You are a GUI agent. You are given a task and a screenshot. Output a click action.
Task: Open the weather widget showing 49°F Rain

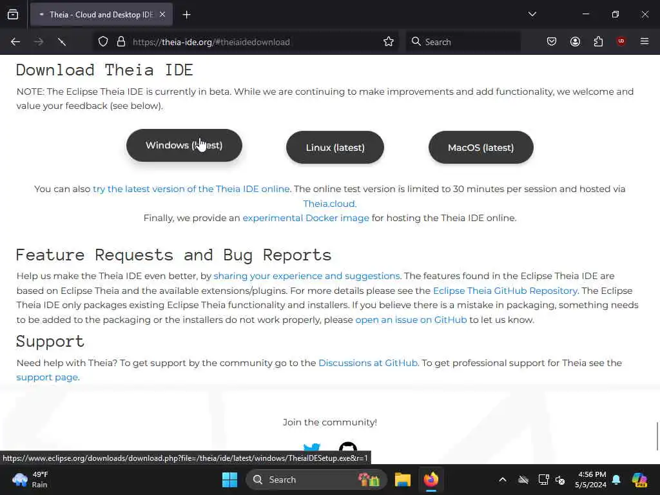pyautogui.click(x=30, y=480)
